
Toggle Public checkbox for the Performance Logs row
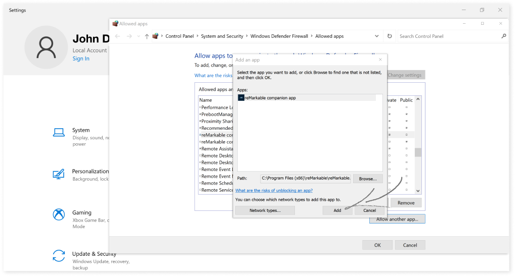406,107
